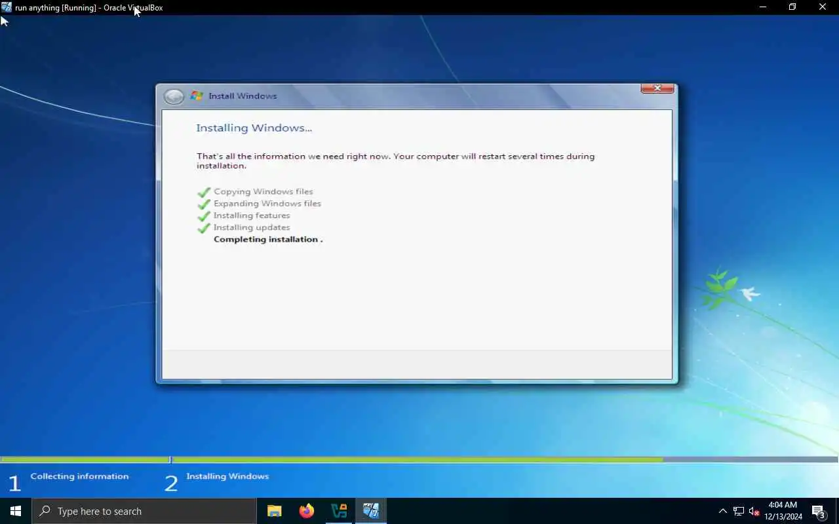Click the "Collecting information" stage label
This screenshot has height=524, width=839.
79,476
